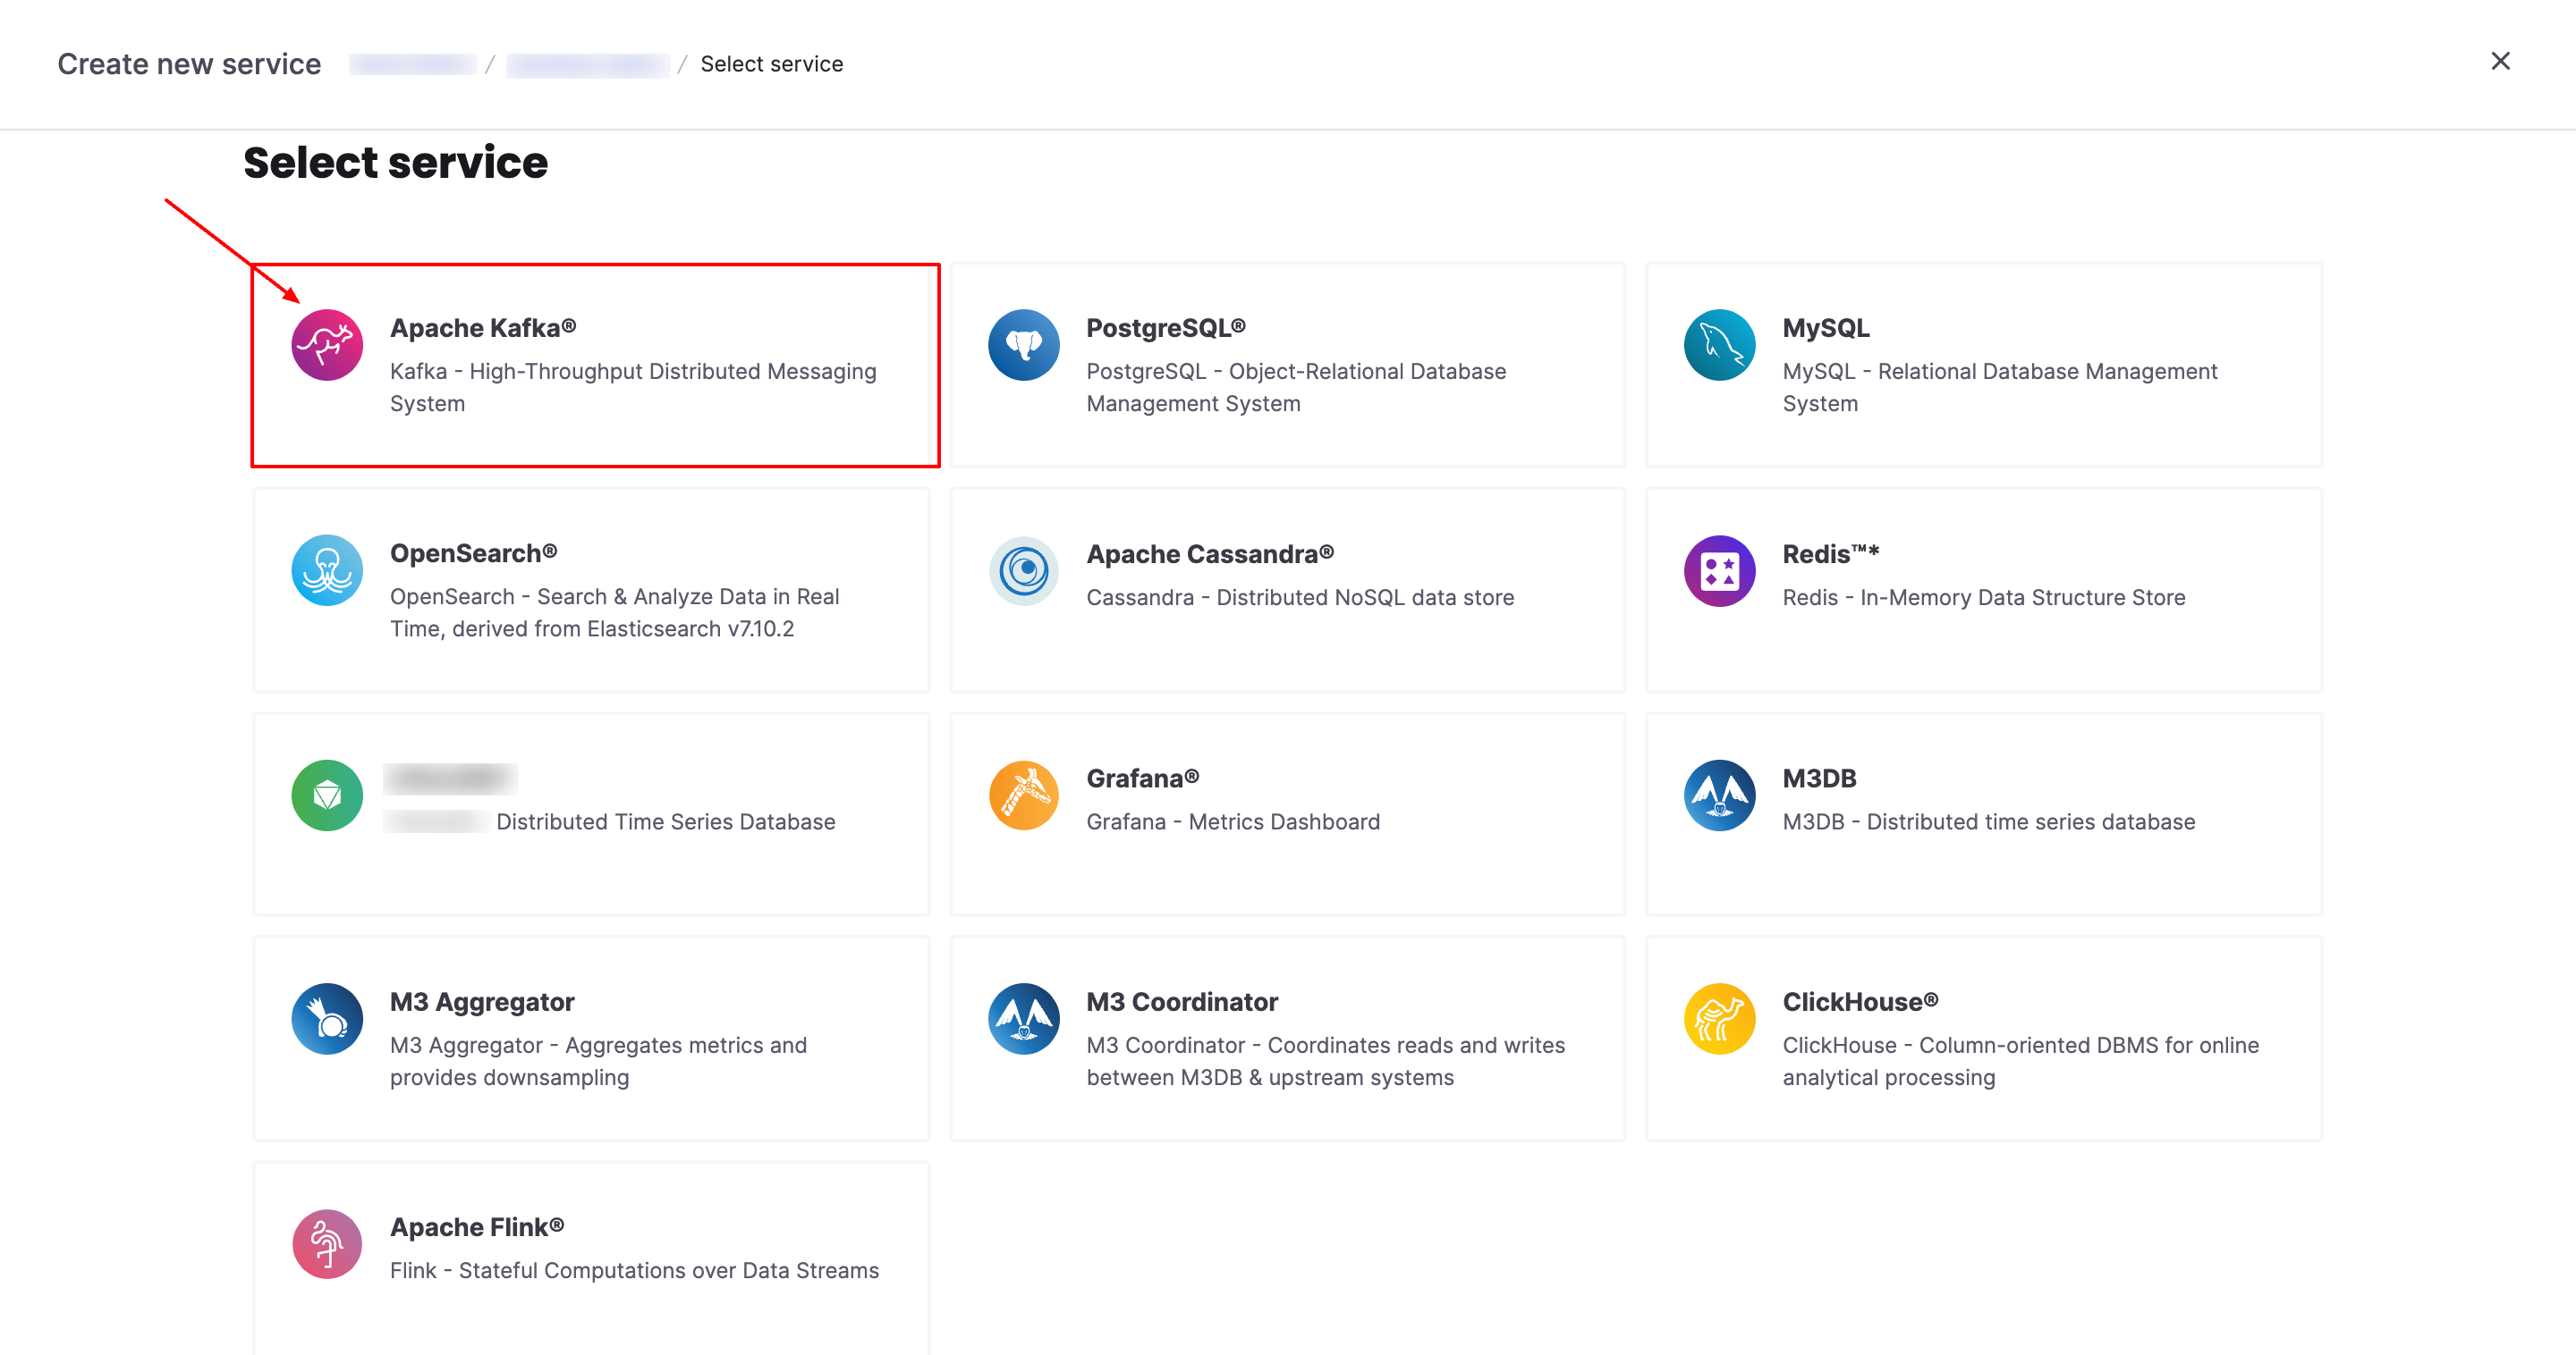Click 'ClickHouse - Column-oriented DBMS' description

click(2021, 1060)
